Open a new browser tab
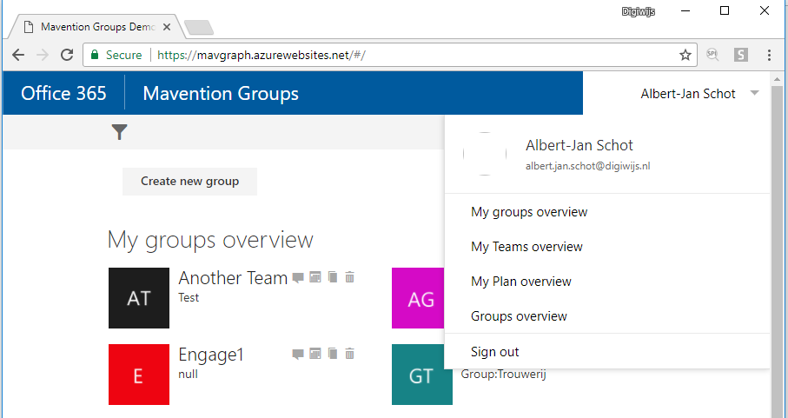 199,28
